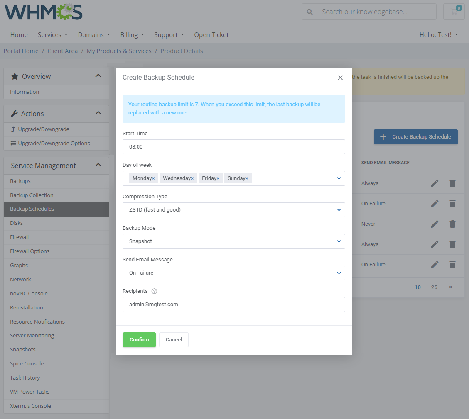Open the Day of week dropdown
469x419 pixels.
click(339, 178)
